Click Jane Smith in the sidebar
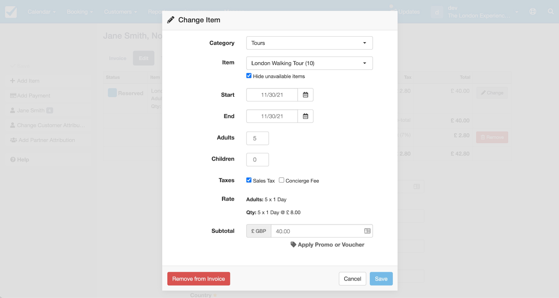This screenshot has width=559, height=298. point(48,110)
